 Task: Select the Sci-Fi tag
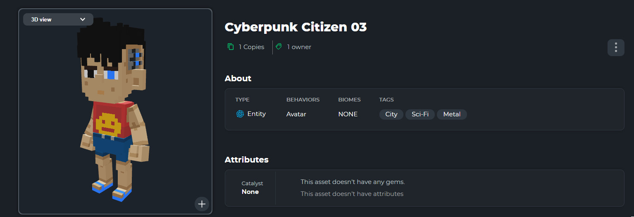(x=420, y=114)
